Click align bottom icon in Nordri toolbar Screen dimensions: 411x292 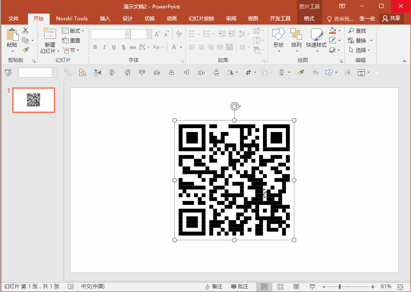click(x=157, y=73)
